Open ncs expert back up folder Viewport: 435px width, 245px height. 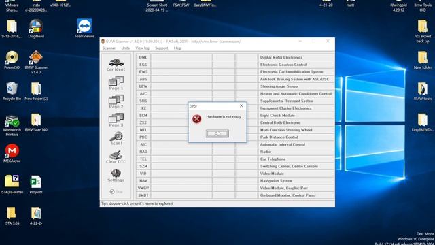point(423,31)
